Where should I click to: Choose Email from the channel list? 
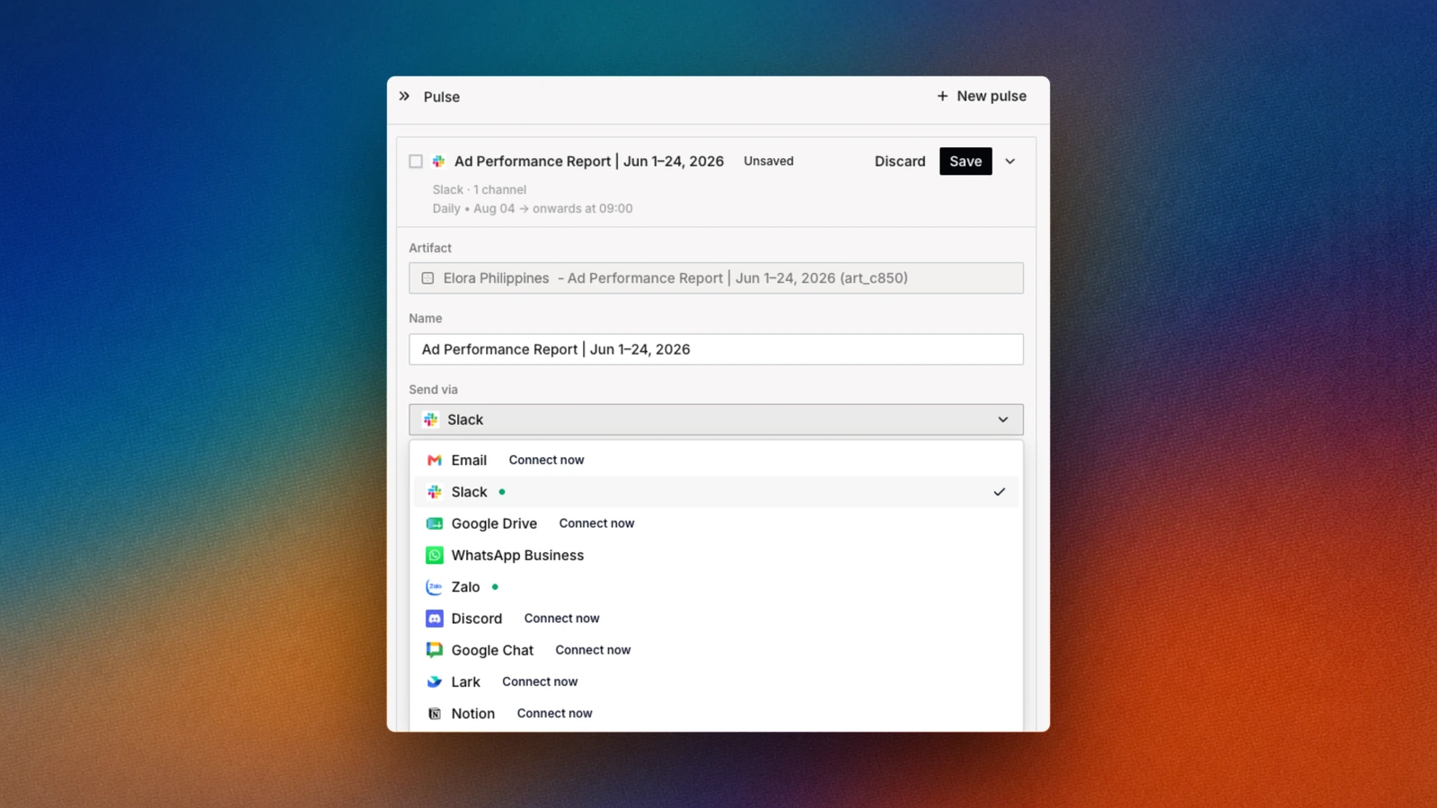click(x=716, y=460)
